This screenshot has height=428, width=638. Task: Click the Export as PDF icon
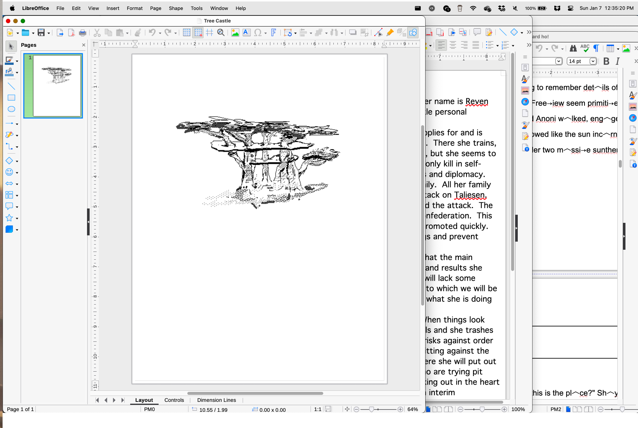(x=72, y=33)
